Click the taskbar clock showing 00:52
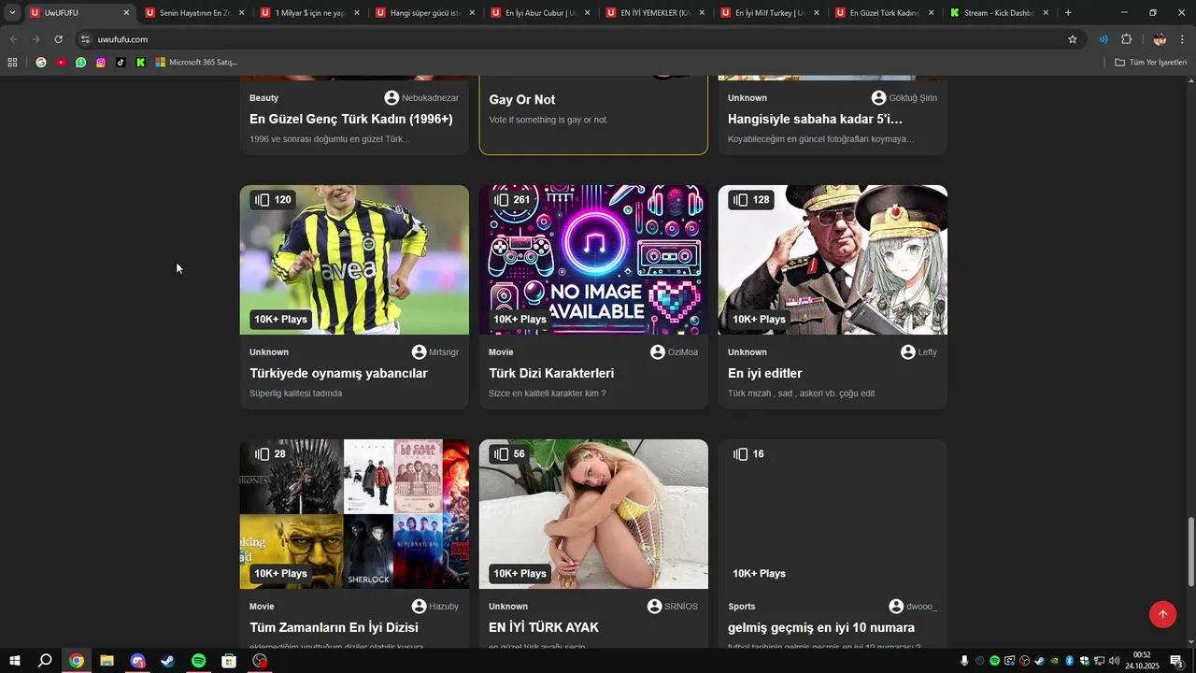Viewport: 1196px width, 673px height. [x=1142, y=661]
